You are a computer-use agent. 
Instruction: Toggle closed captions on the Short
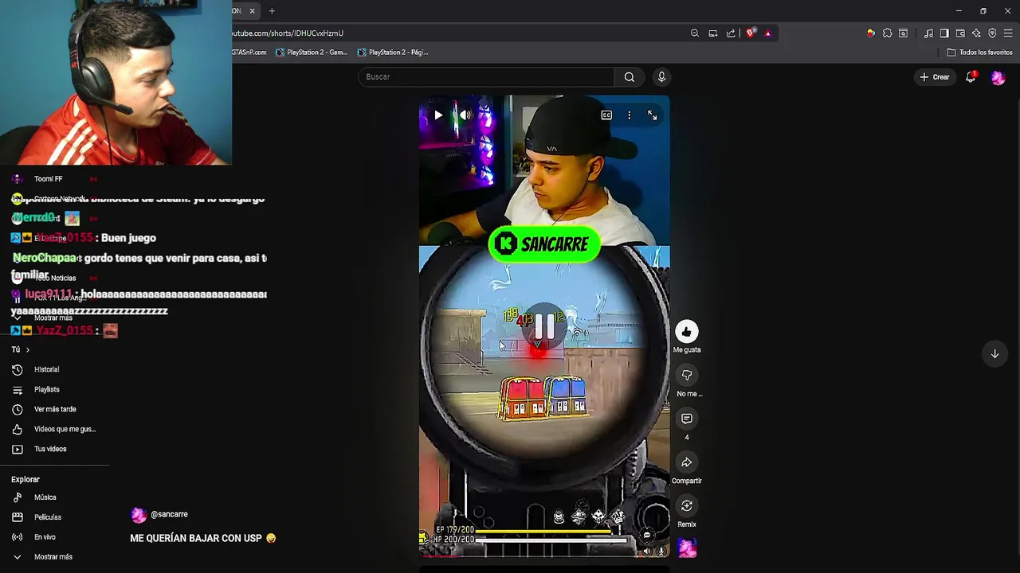(606, 115)
